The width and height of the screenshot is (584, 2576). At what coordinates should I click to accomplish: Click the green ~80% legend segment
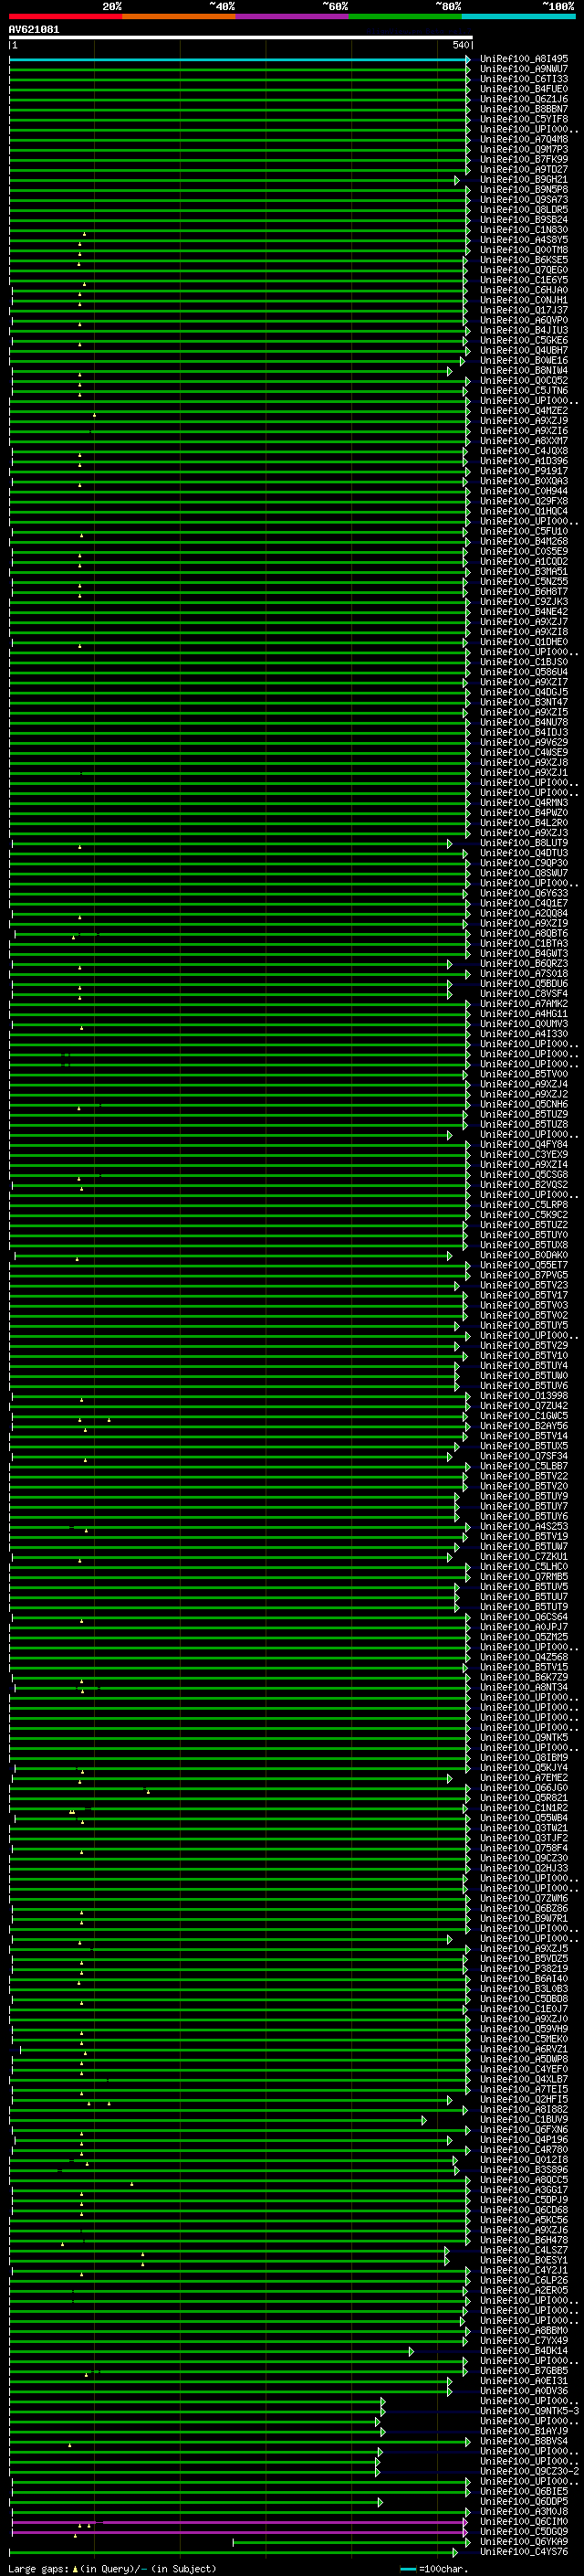click(x=405, y=16)
